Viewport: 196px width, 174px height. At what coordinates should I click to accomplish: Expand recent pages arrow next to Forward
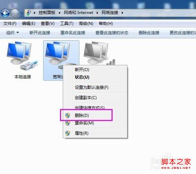22,13
